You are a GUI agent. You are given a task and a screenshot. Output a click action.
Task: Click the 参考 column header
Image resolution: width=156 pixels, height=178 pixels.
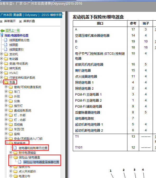(133, 23)
